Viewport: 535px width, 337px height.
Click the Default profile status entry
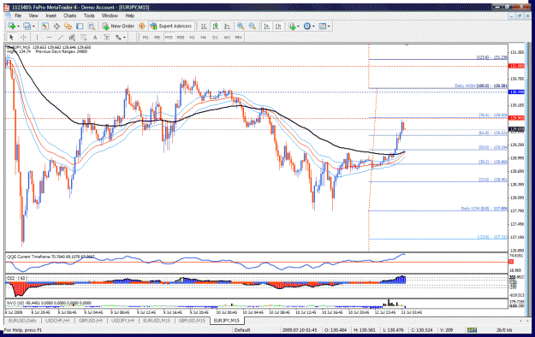[242, 330]
